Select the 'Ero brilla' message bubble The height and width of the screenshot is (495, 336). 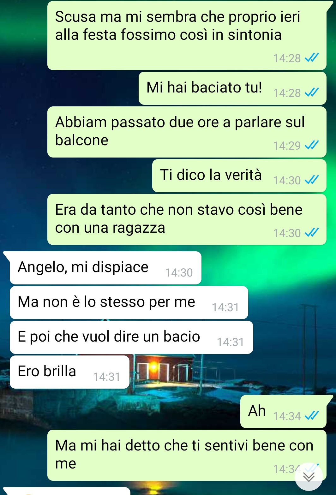(69, 372)
